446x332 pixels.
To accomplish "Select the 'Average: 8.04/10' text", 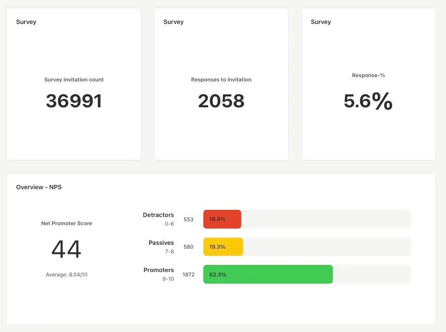I will [67, 275].
